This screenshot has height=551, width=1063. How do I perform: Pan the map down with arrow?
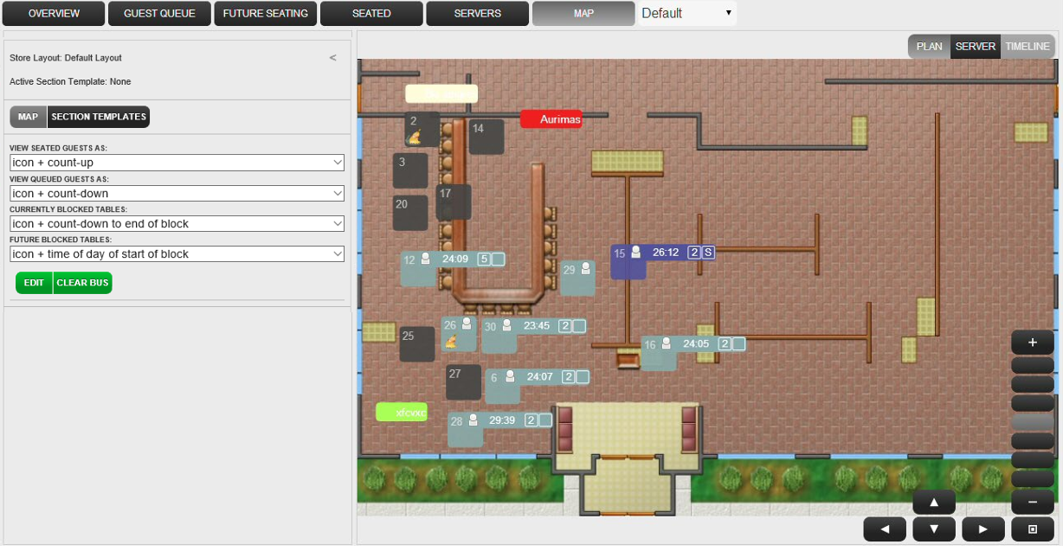pos(933,529)
